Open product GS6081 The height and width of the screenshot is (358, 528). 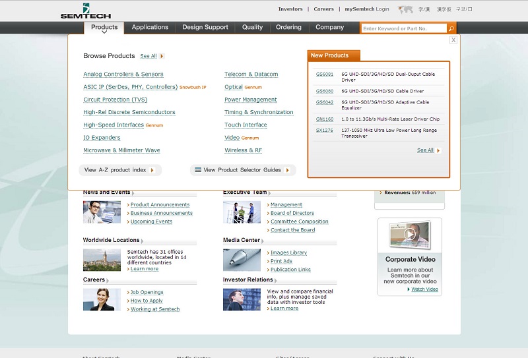[324, 74]
